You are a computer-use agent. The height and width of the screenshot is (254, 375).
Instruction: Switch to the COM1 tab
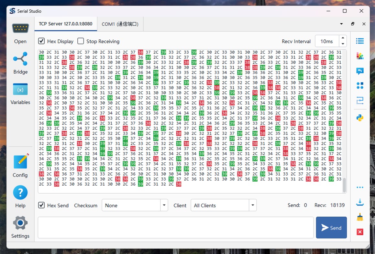coord(120,24)
